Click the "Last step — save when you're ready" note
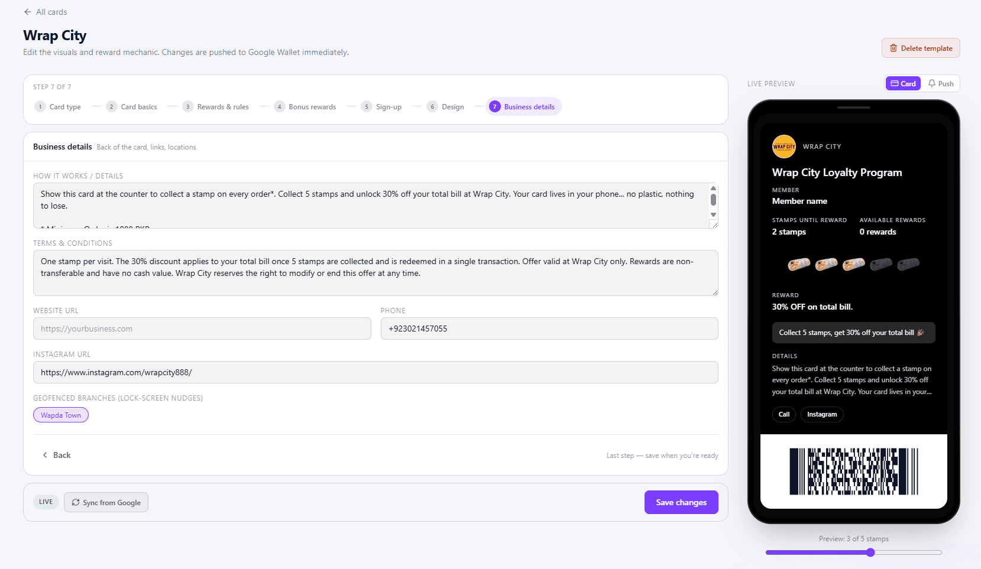This screenshot has height=569, width=981. (662, 456)
